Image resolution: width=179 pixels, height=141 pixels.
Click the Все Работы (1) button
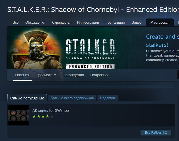(156, 132)
